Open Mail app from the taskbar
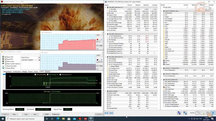The height and width of the screenshot is (121, 216). (74, 119)
